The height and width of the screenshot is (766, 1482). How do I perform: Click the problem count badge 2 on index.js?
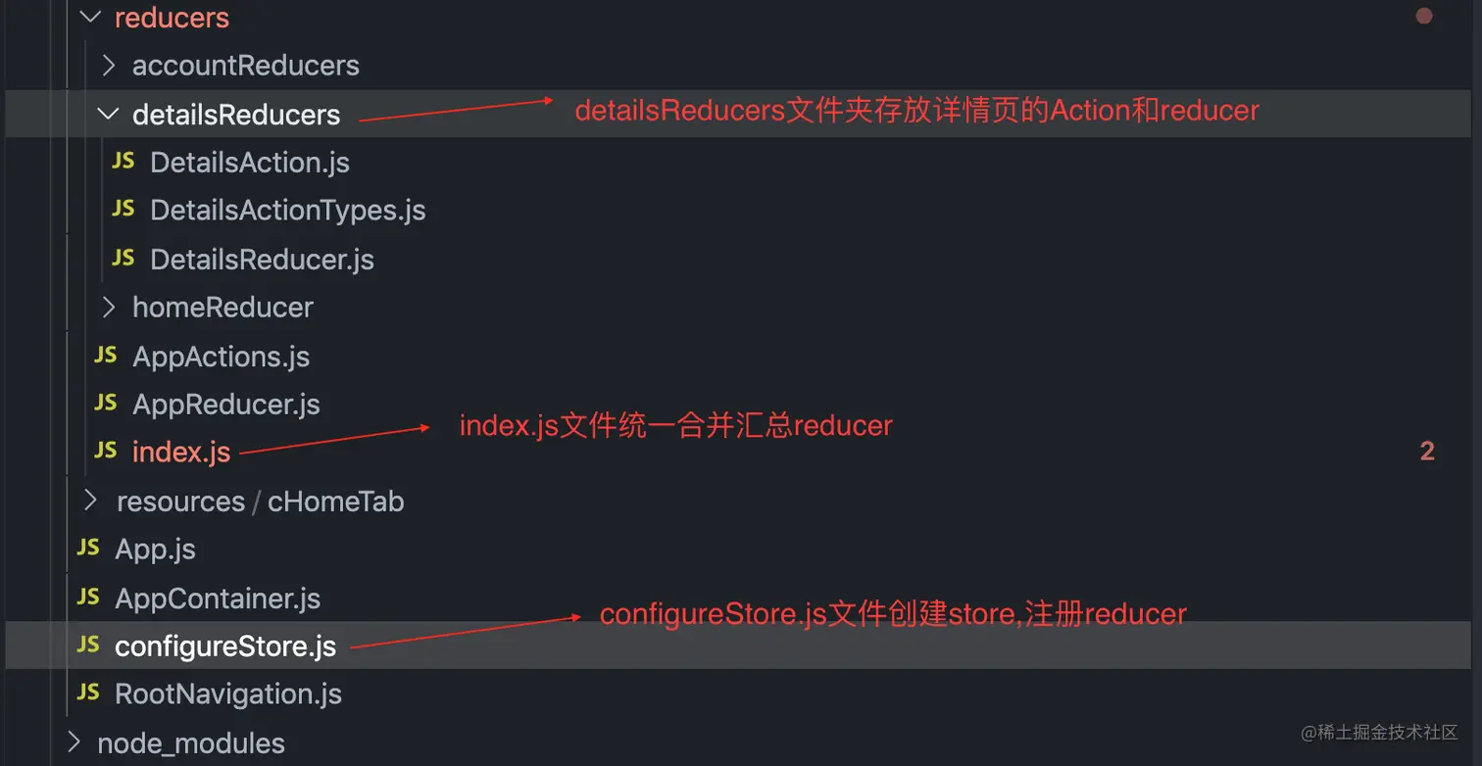[x=1426, y=451]
